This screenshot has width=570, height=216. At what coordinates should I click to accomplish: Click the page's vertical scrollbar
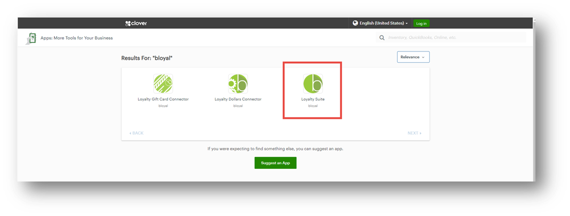534,100
